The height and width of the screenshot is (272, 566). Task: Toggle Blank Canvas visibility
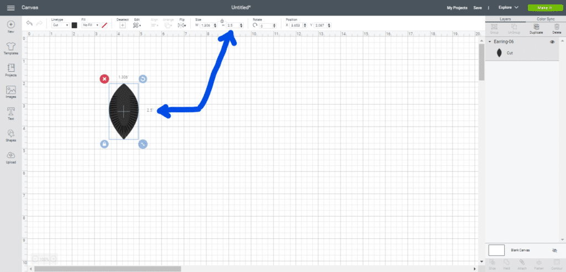(x=554, y=250)
